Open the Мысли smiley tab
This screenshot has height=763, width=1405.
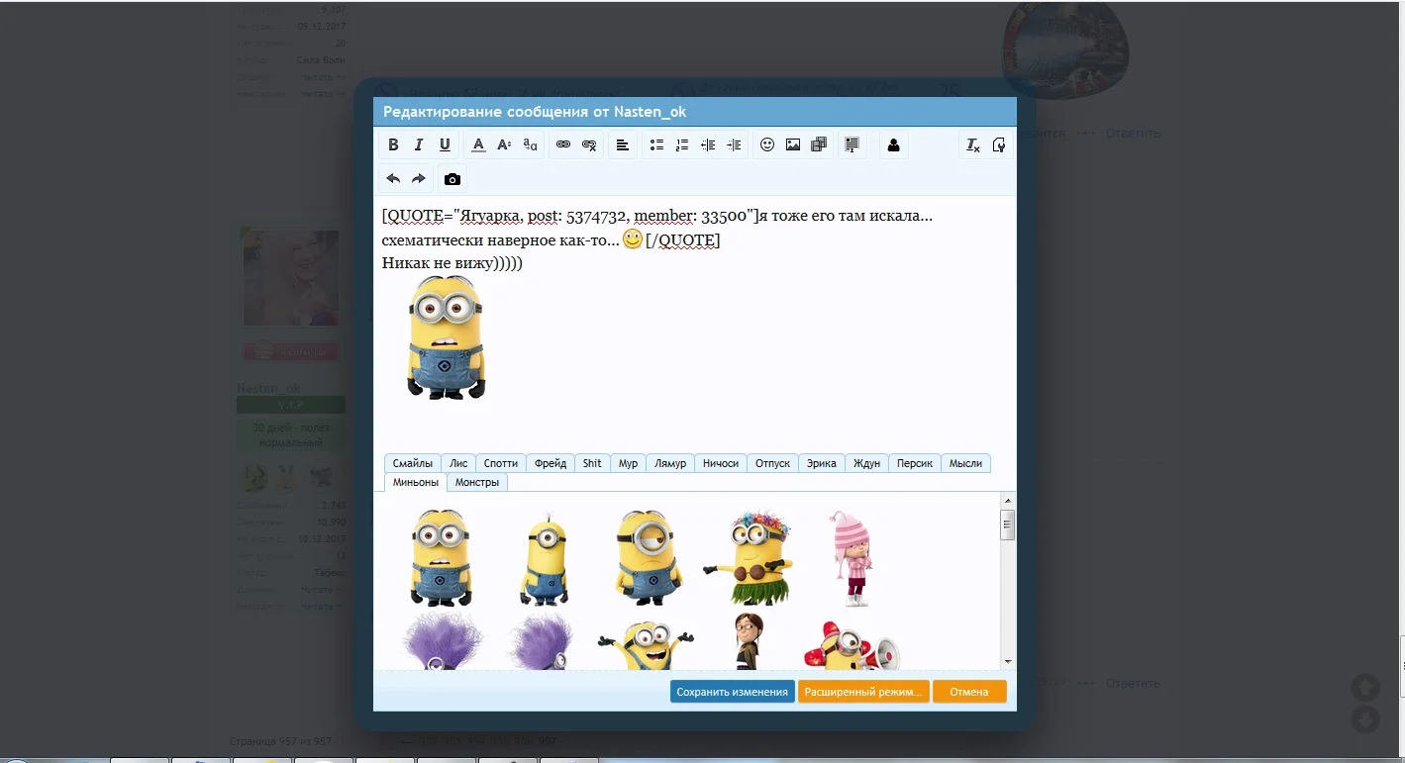click(965, 463)
